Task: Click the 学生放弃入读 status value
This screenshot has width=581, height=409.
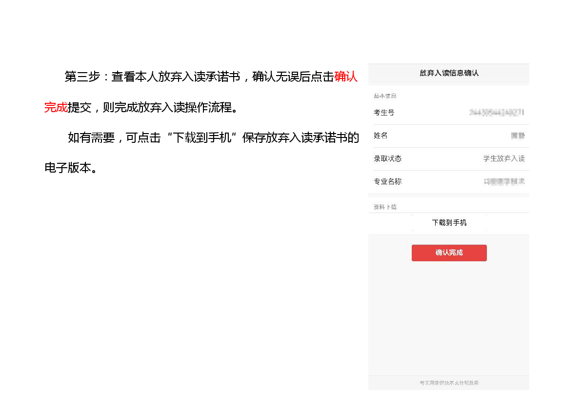Action: [x=504, y=158]
